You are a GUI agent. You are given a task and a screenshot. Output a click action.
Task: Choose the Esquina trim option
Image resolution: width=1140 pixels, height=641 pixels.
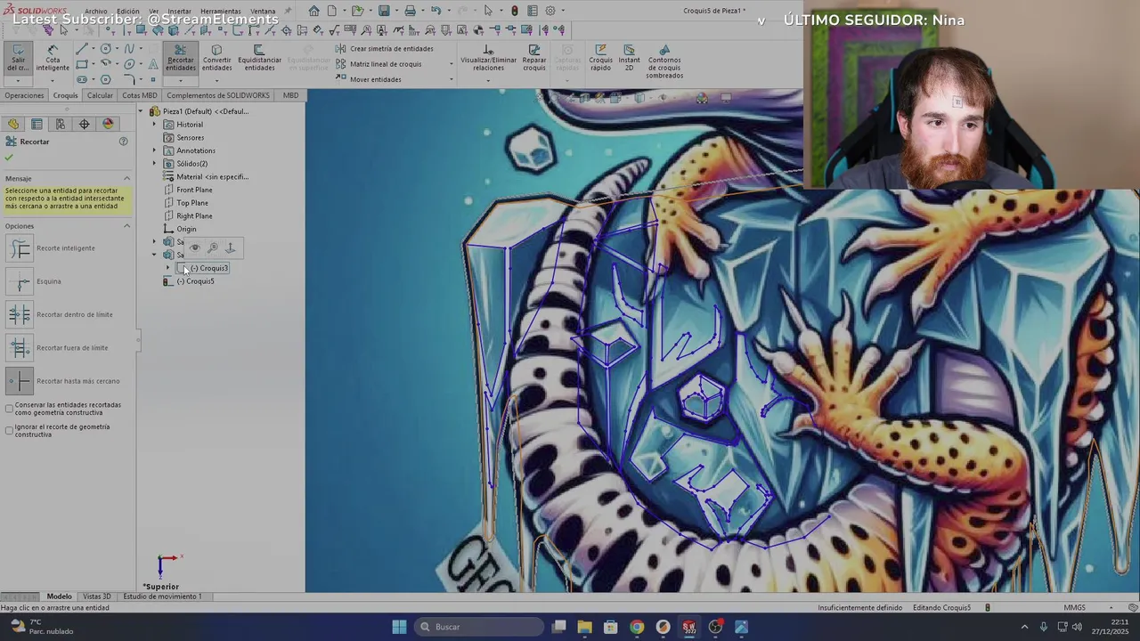pyautogui.click(x=20, y=281)
